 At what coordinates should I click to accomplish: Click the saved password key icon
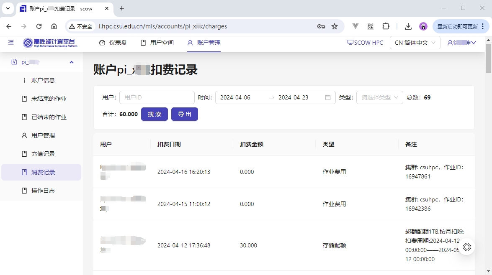coord(321,26)
